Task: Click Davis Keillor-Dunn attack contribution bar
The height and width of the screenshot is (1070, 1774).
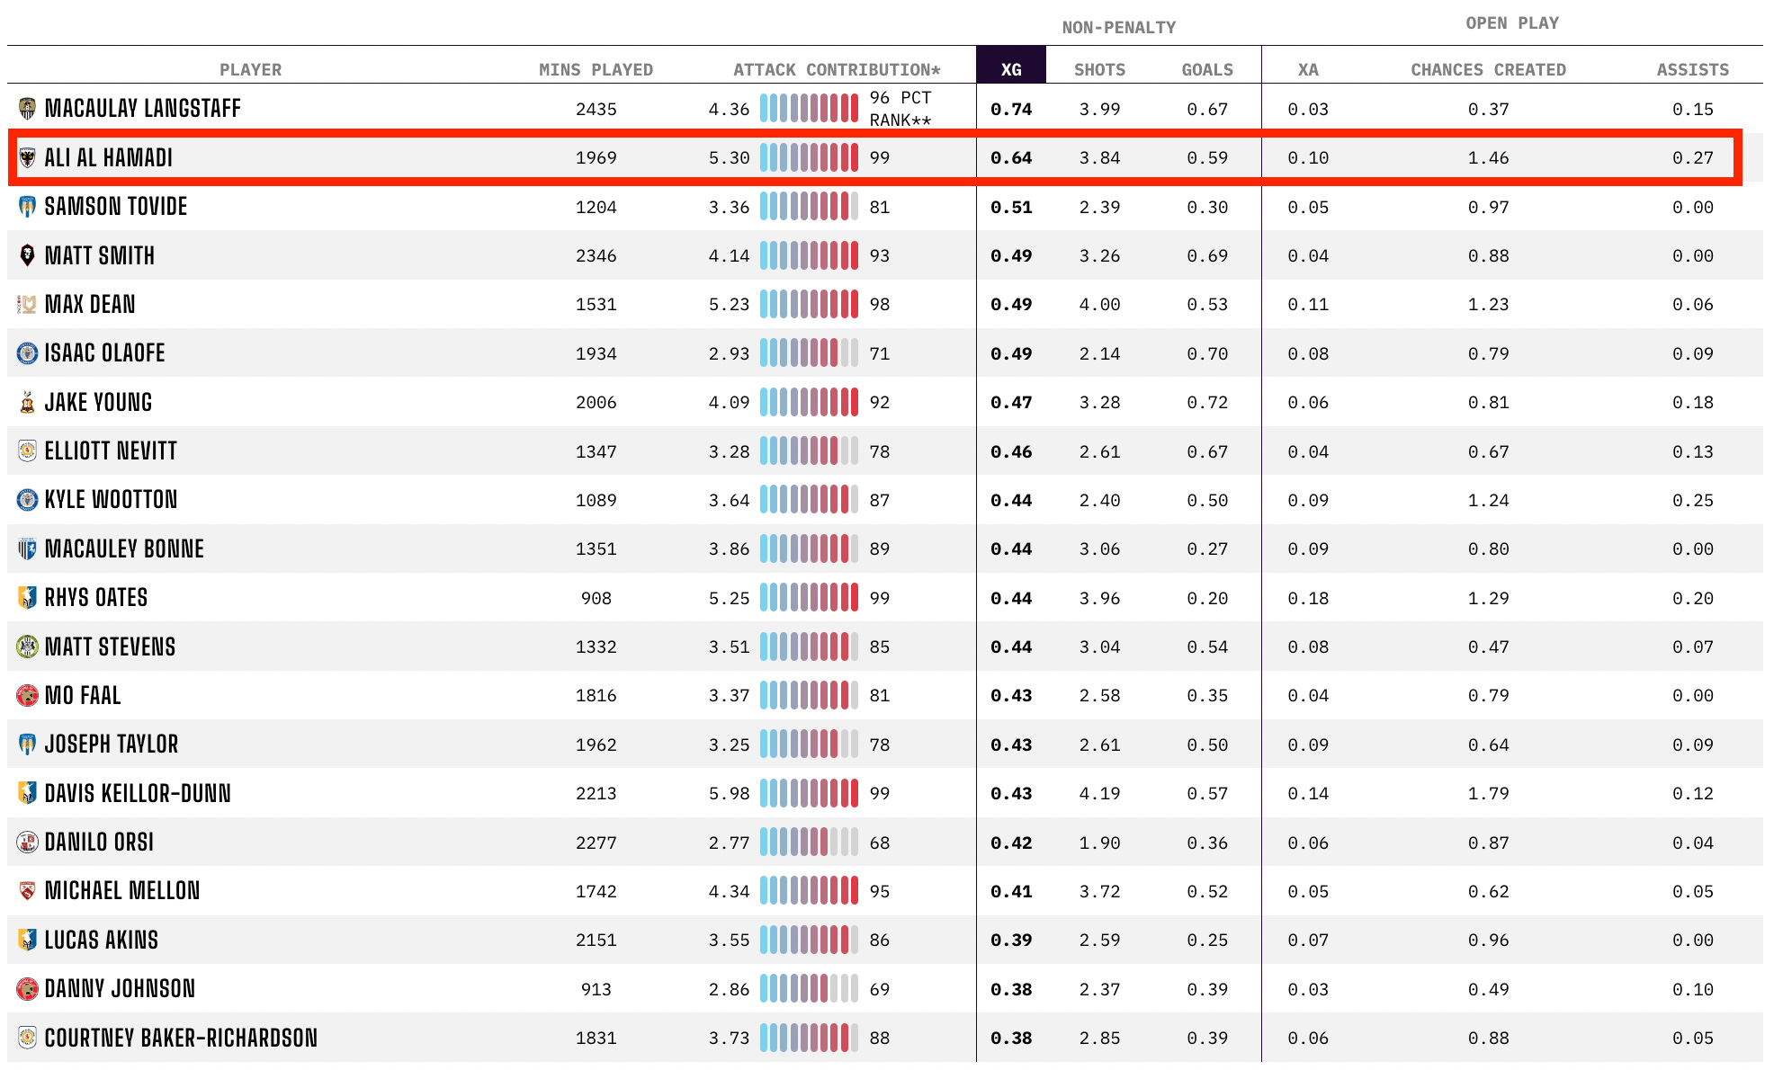Action: point(809,793)
